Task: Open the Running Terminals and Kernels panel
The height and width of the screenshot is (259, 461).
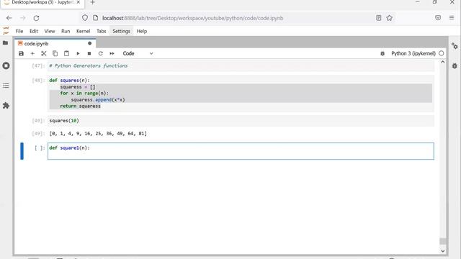Action: [6, 65]
